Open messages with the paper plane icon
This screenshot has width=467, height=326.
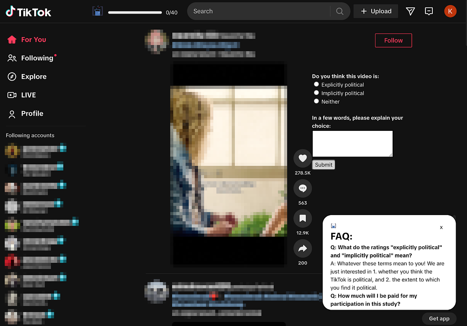coord(410,11)
